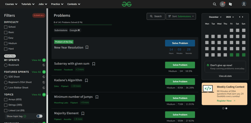251x123 pixels.
Task: Bookmark Kadane's Algorithm problem
Action: click(x=86, y=80)
